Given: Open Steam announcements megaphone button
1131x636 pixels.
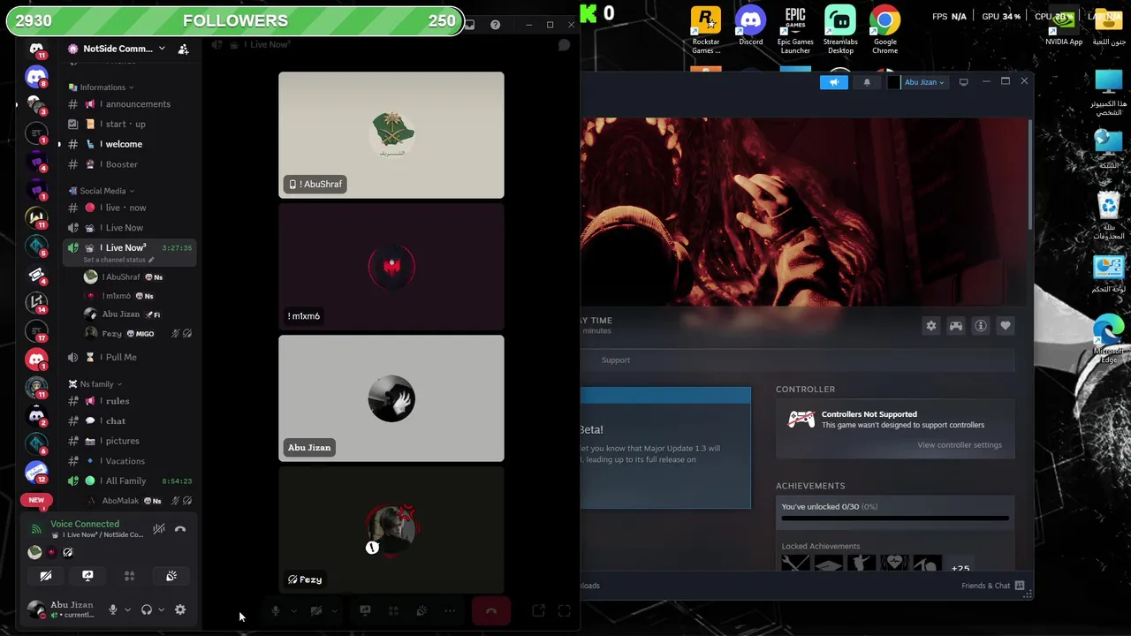Looking at the screenshot, I should point(834,82).
